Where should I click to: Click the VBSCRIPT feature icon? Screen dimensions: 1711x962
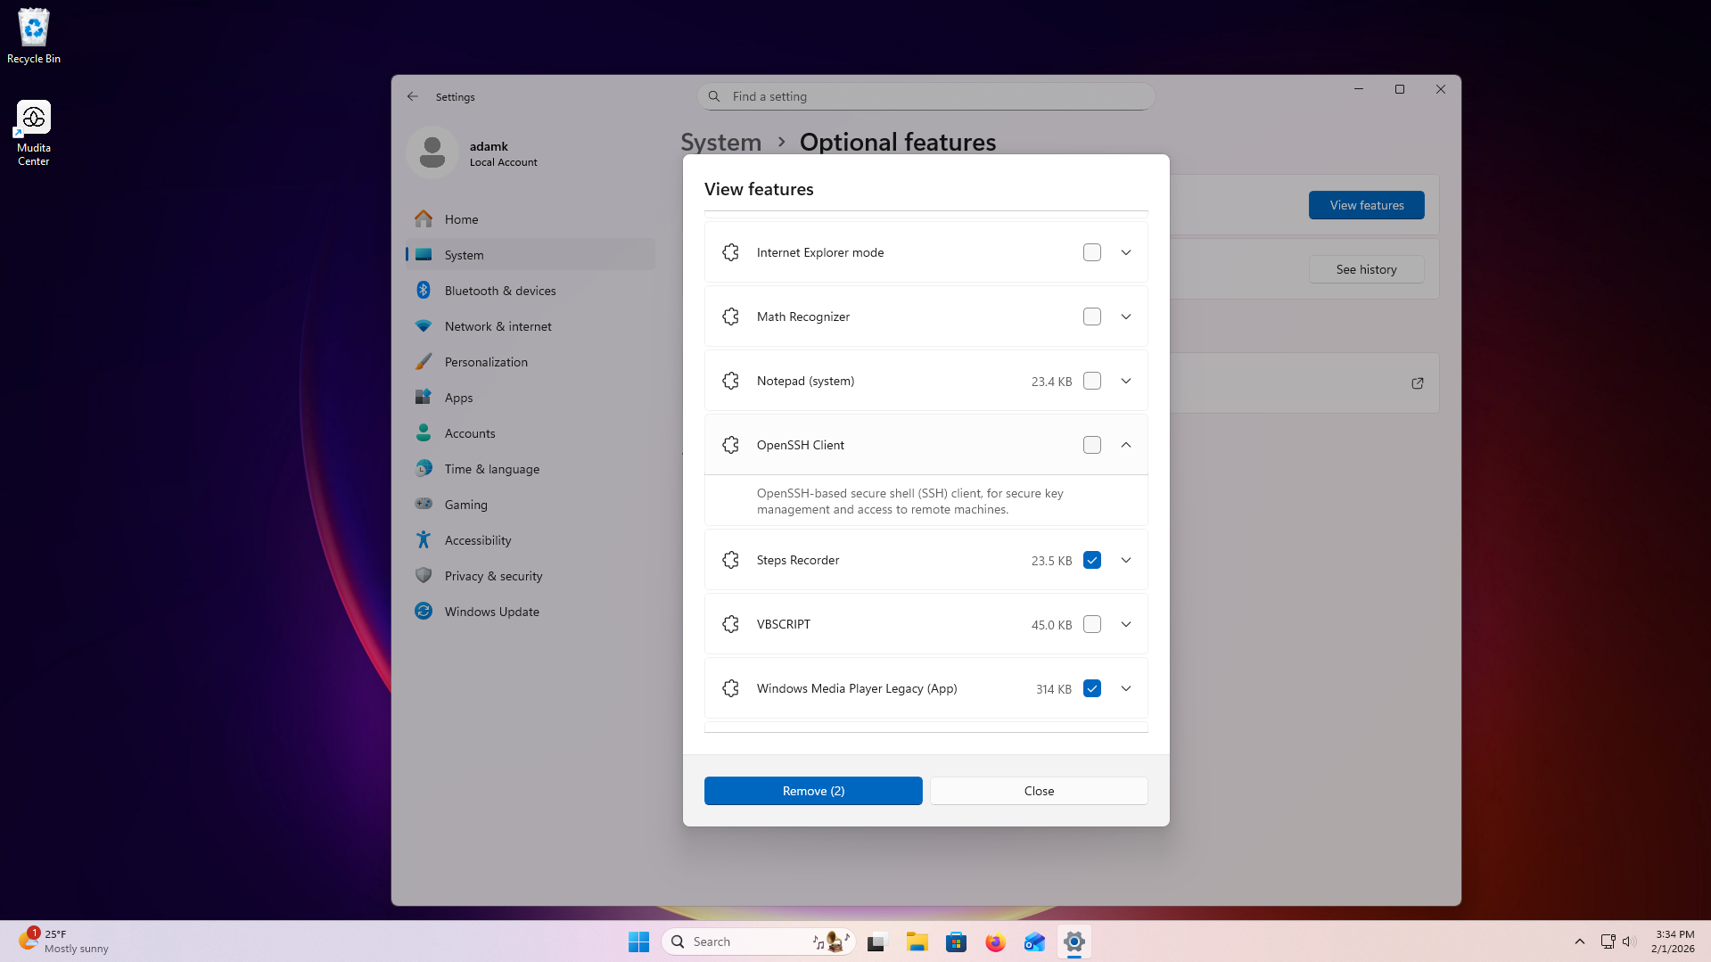pyautogui.click(x=731, y=624)
